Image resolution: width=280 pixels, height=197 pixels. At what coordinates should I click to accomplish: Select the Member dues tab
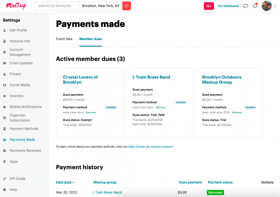(91, 39)
